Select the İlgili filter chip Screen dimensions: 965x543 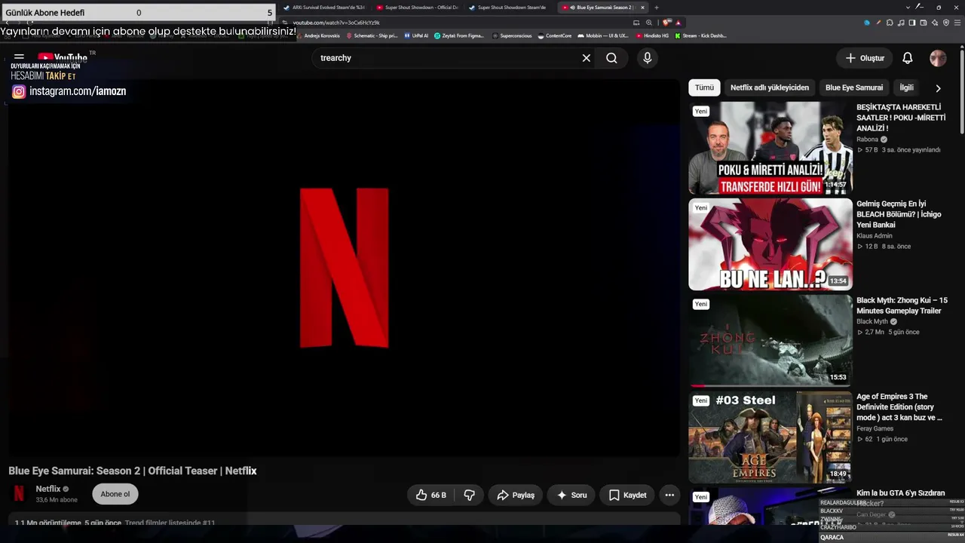[x=906, y=87]
